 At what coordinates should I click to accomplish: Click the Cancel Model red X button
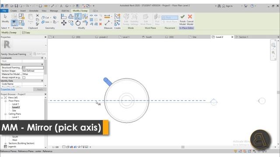[x=190, y=20]
